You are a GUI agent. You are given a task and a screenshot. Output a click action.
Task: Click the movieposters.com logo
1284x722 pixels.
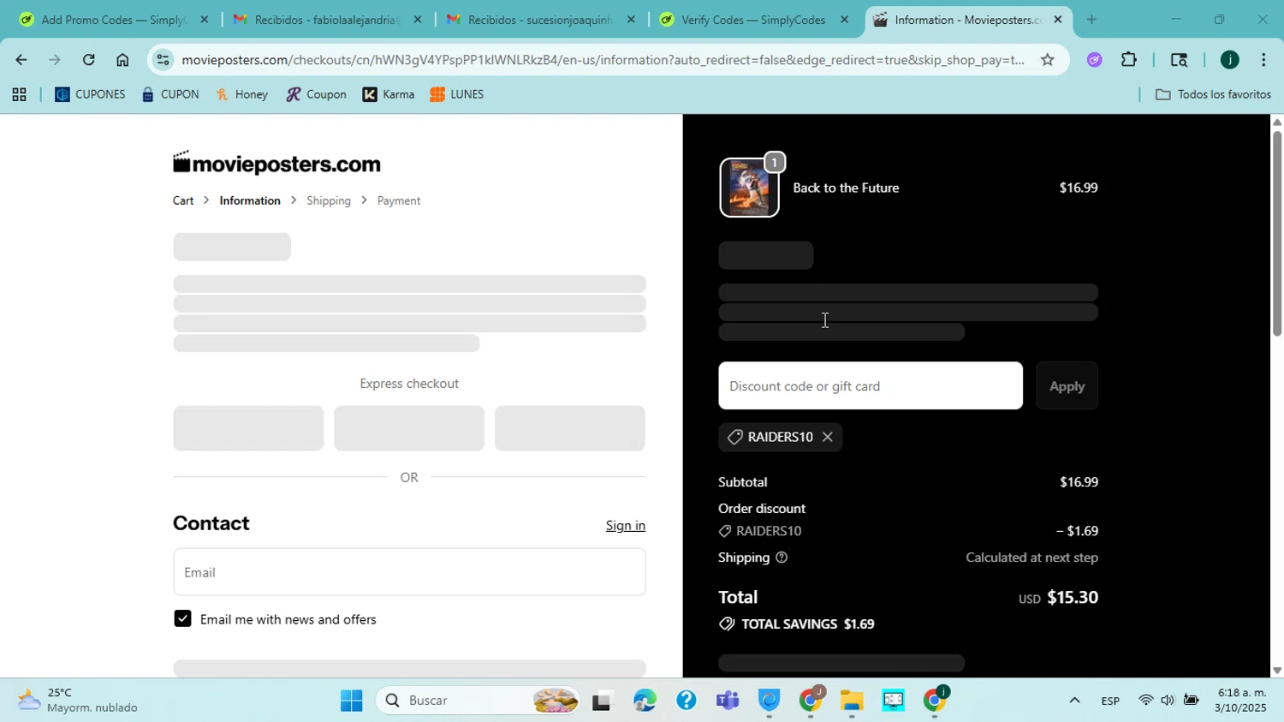coord(276,163)
